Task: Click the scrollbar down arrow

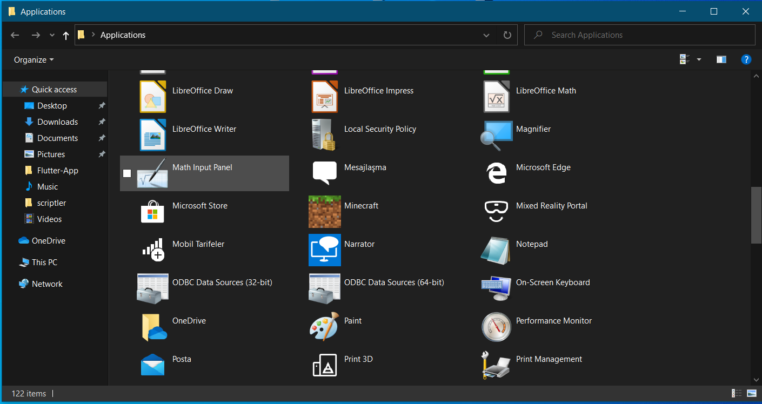Action: [x=756, y=380]
